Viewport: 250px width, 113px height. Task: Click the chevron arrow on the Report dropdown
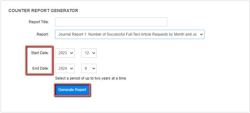pyautogui.click(x=201, y=34)
